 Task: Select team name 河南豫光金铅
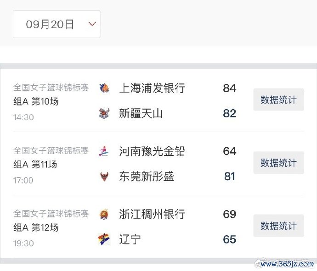152,151
